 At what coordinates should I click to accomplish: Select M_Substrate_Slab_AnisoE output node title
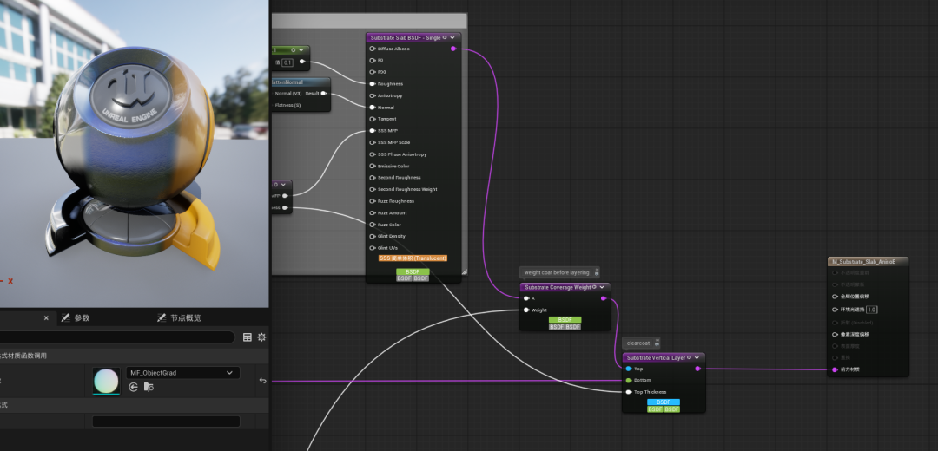tap(864, 262)
